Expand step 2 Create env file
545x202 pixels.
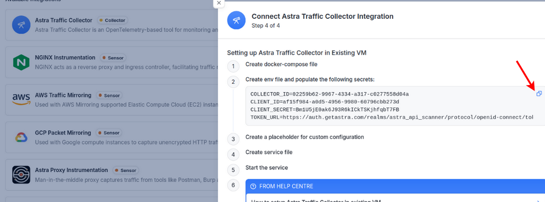(x=310, y=79)
